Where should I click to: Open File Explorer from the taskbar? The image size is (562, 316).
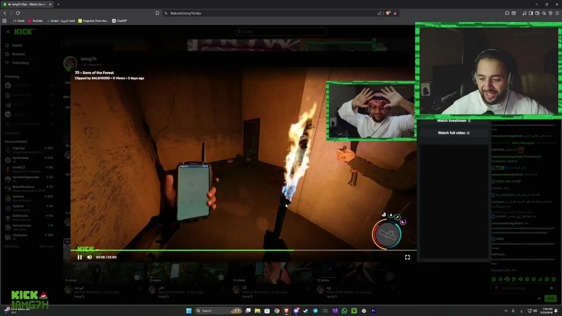257,311
